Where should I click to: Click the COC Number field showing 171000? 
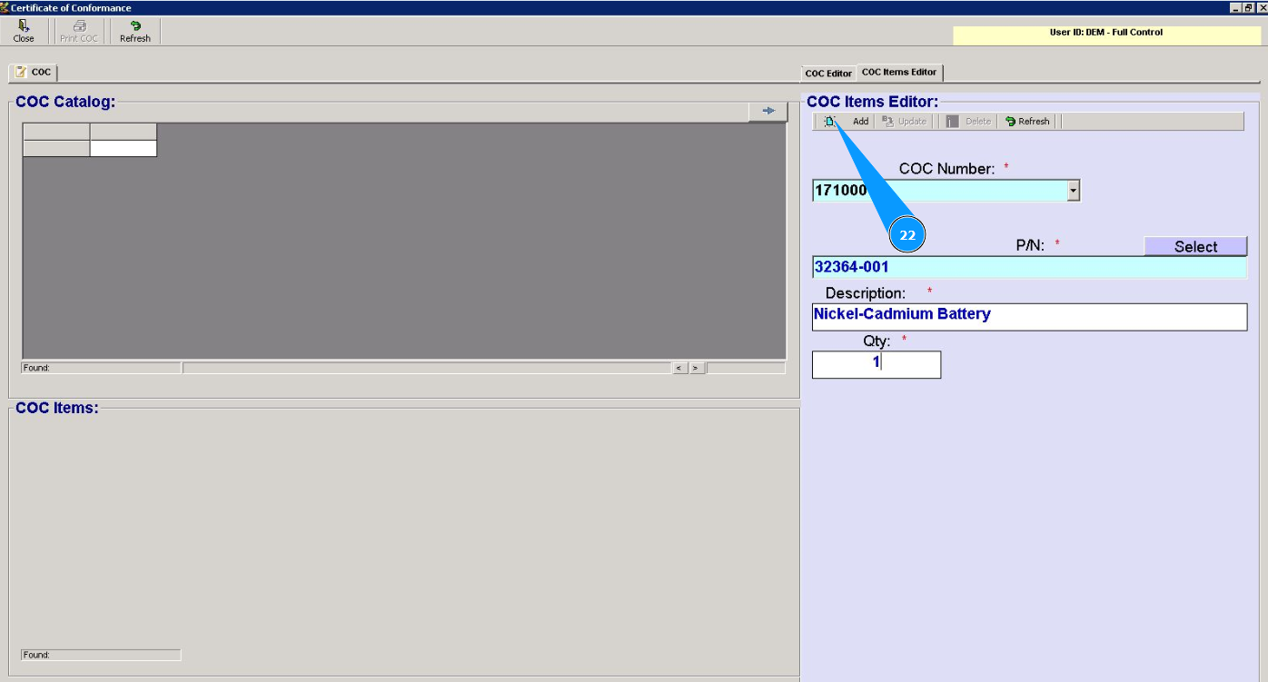click(940, 191)
